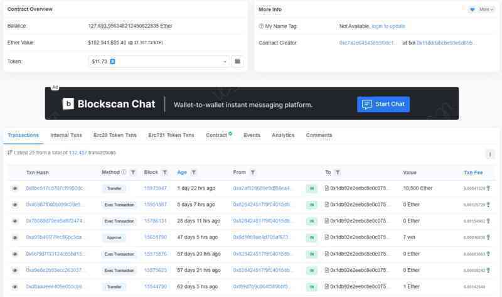Click the Start Chat button
The width and height of the screenshot is (502, 297).
coord(383,104)
